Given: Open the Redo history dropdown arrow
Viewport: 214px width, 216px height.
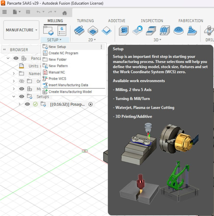Looking at the screenshot, I should [x=55, y=12].
